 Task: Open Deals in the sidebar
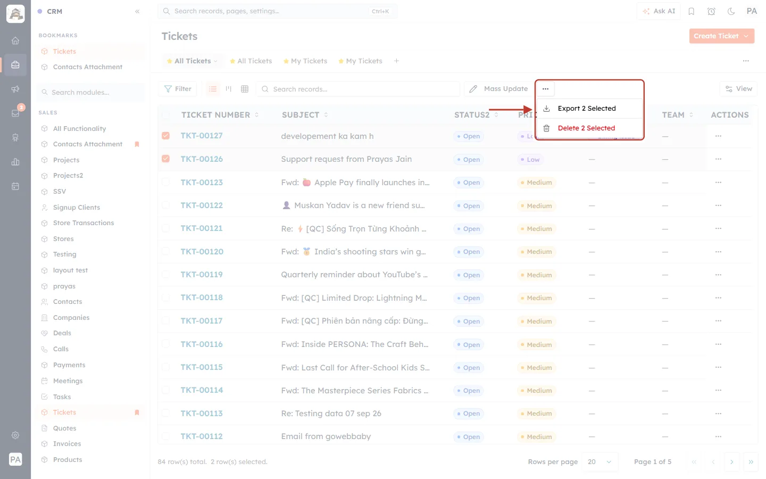[x=62, y=333]
